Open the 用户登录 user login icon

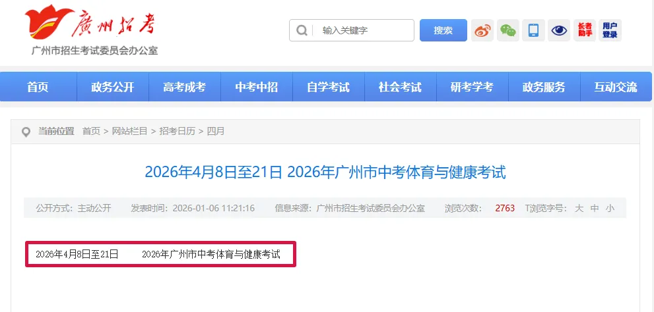(x=610, y=30)
